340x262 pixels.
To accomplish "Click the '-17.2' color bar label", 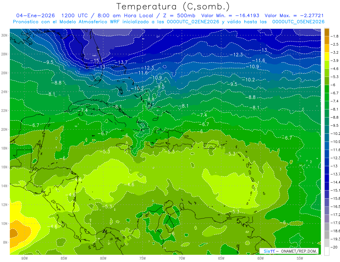I will (336, 215).
